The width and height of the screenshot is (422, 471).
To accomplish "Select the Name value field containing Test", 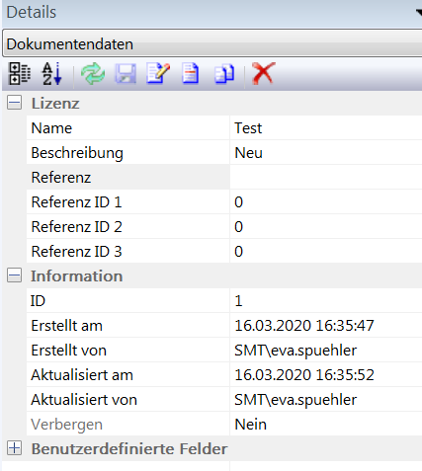I will 326,127.
